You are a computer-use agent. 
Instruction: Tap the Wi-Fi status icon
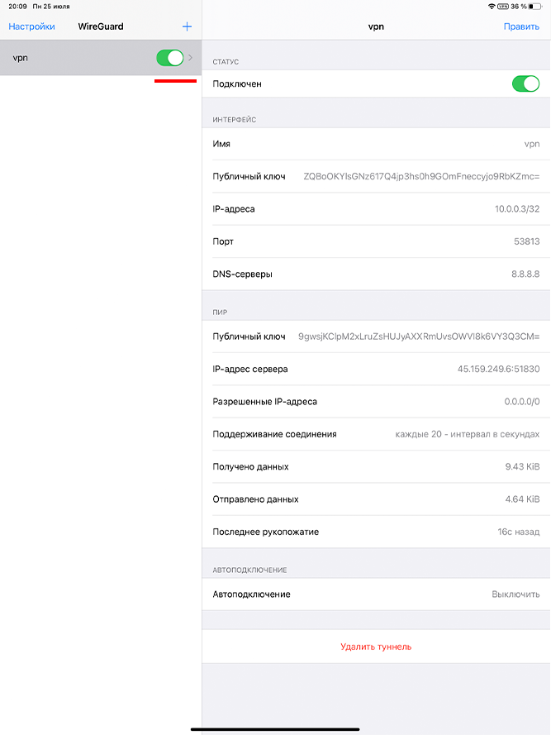click(492, 6)
